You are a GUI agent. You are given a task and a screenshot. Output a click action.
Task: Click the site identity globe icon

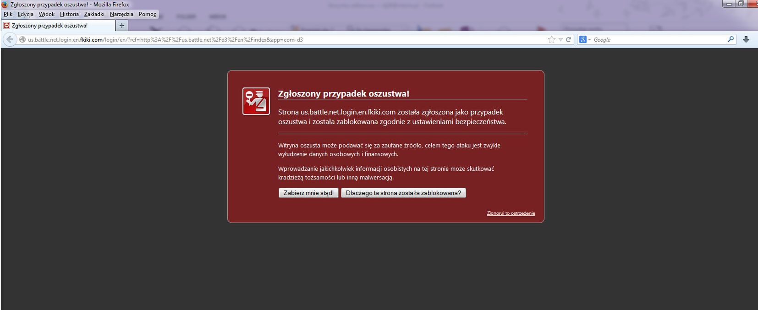[22, 40]
